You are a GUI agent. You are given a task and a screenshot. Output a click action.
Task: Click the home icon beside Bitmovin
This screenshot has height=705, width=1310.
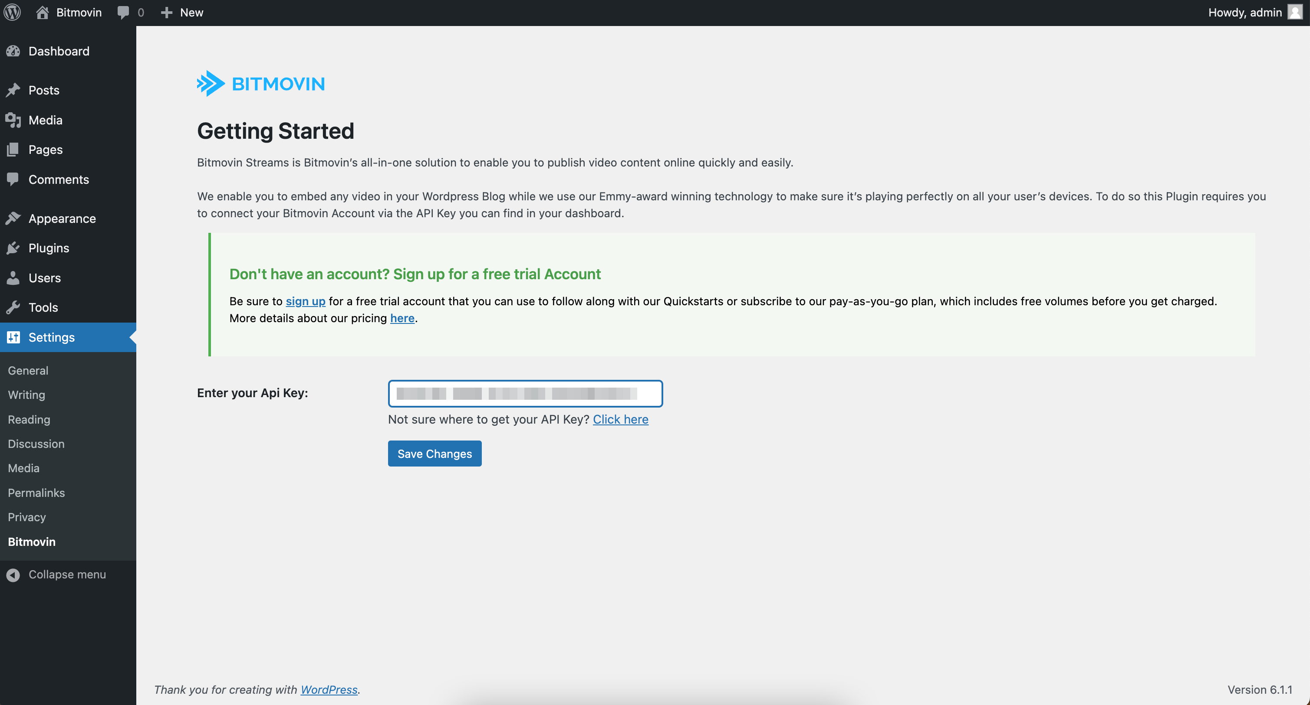(x=43, y=12)
